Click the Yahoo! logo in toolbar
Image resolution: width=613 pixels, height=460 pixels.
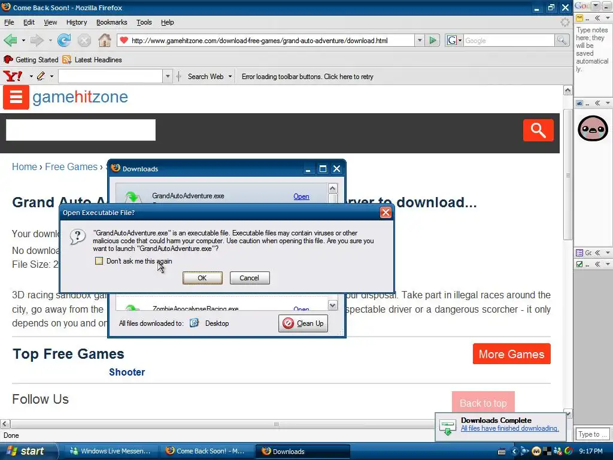13,76
